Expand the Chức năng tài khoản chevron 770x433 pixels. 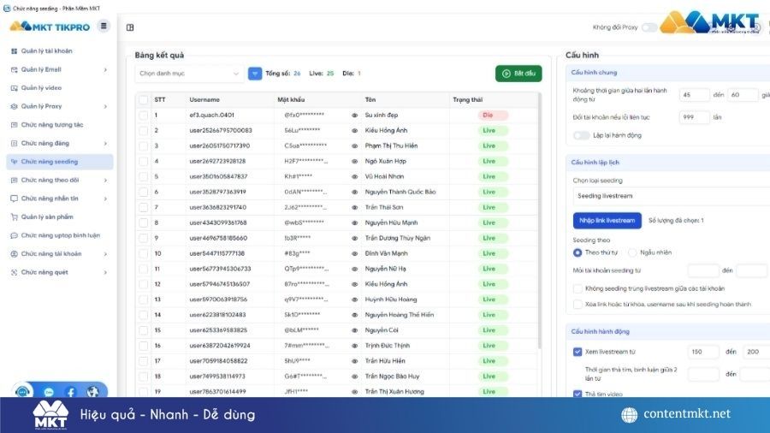[105, 254]
